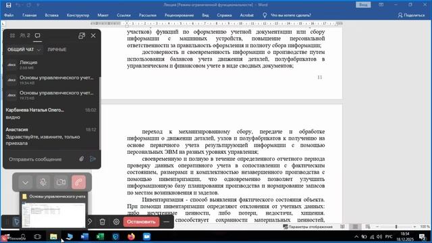Expand the ОБЩИЙ ЧАТ dropdown arrow
Image resolution: width=432 pixels, height=243 pixels.
[39, 50]
